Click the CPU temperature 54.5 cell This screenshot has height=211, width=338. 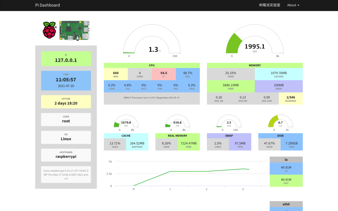click(164, 74)
